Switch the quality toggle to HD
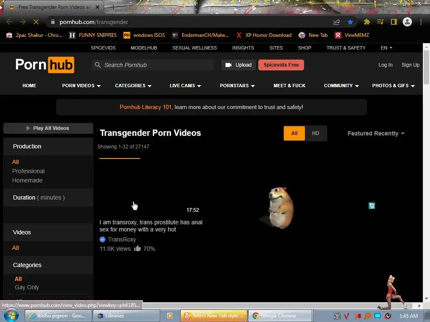The image size is (430, 322). 316,133
